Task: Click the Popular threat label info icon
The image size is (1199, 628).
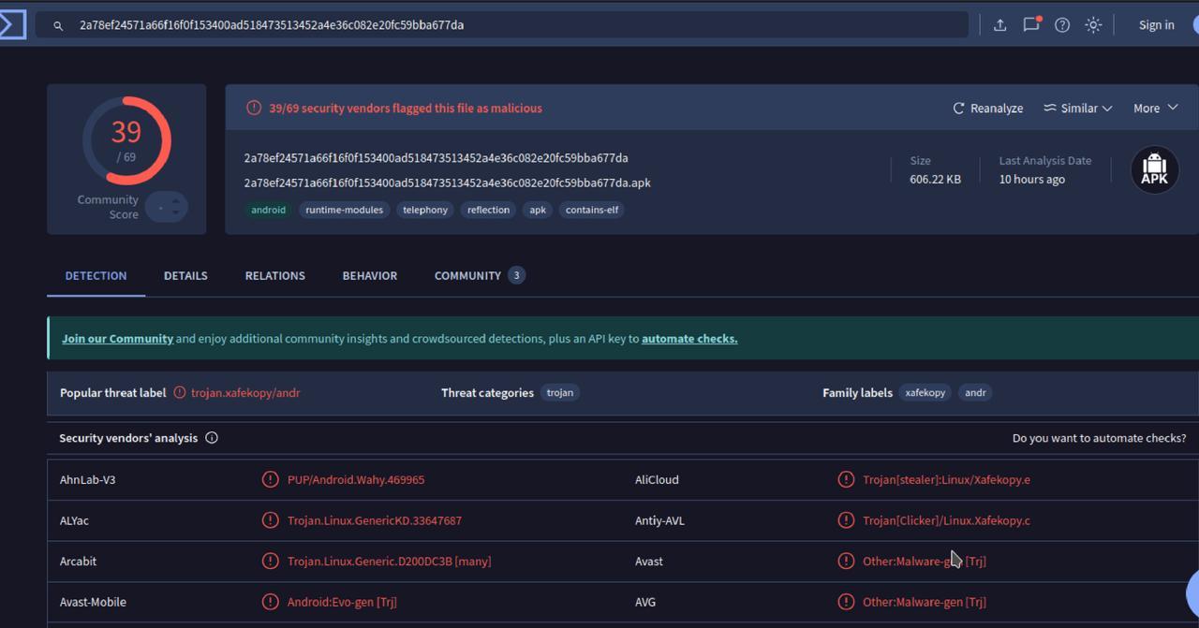Action: [180, 393]
